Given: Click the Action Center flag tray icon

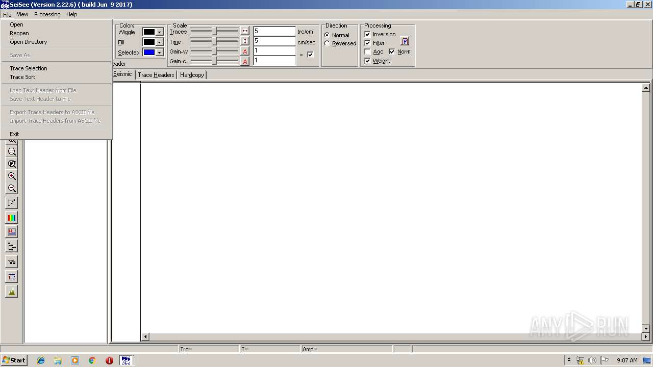Looking at the screenshot, I should tap(605, 360).
